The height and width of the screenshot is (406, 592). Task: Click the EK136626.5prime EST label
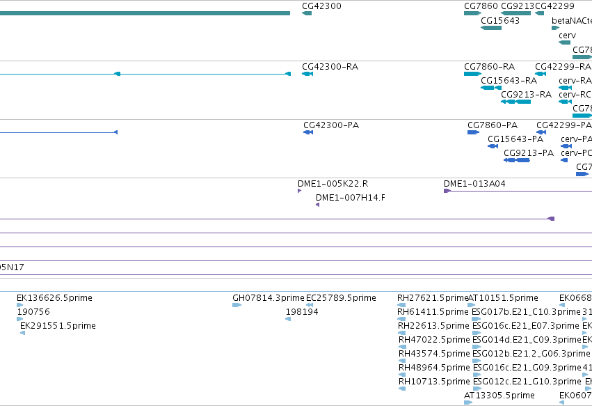(54, 298)
